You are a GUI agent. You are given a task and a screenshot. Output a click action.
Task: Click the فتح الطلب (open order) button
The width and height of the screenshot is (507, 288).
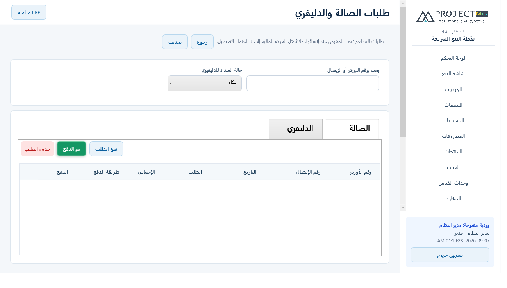106,149
